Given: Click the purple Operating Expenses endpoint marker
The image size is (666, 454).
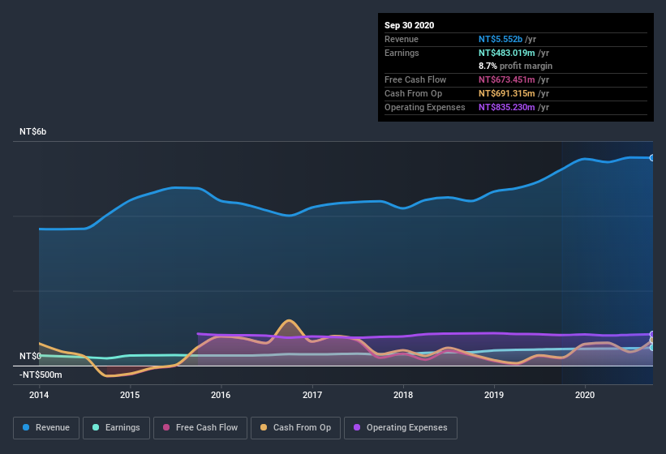Looking at the screenshot, I should tap(651, 334).
